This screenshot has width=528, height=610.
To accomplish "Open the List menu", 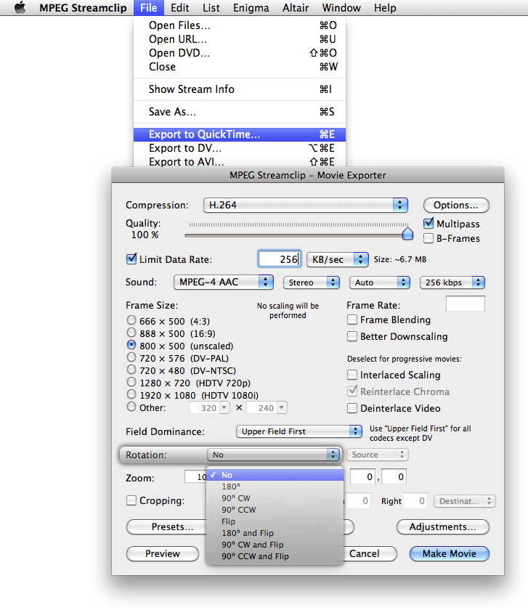I will point(211,8).
